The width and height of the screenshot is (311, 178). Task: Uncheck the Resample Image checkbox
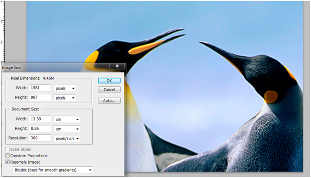8,162
